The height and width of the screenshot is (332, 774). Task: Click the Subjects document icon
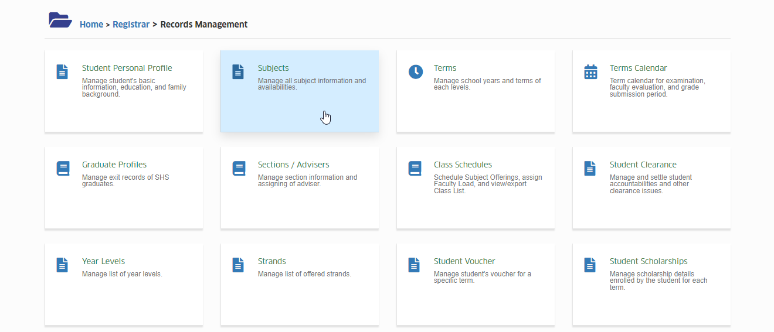pyautogui.click(x=238, y=71)
